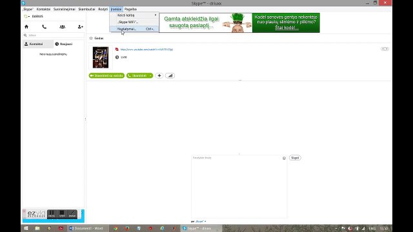Click the Siųsti send button
This screenshot has width=413, height=232.
[295, 158]
